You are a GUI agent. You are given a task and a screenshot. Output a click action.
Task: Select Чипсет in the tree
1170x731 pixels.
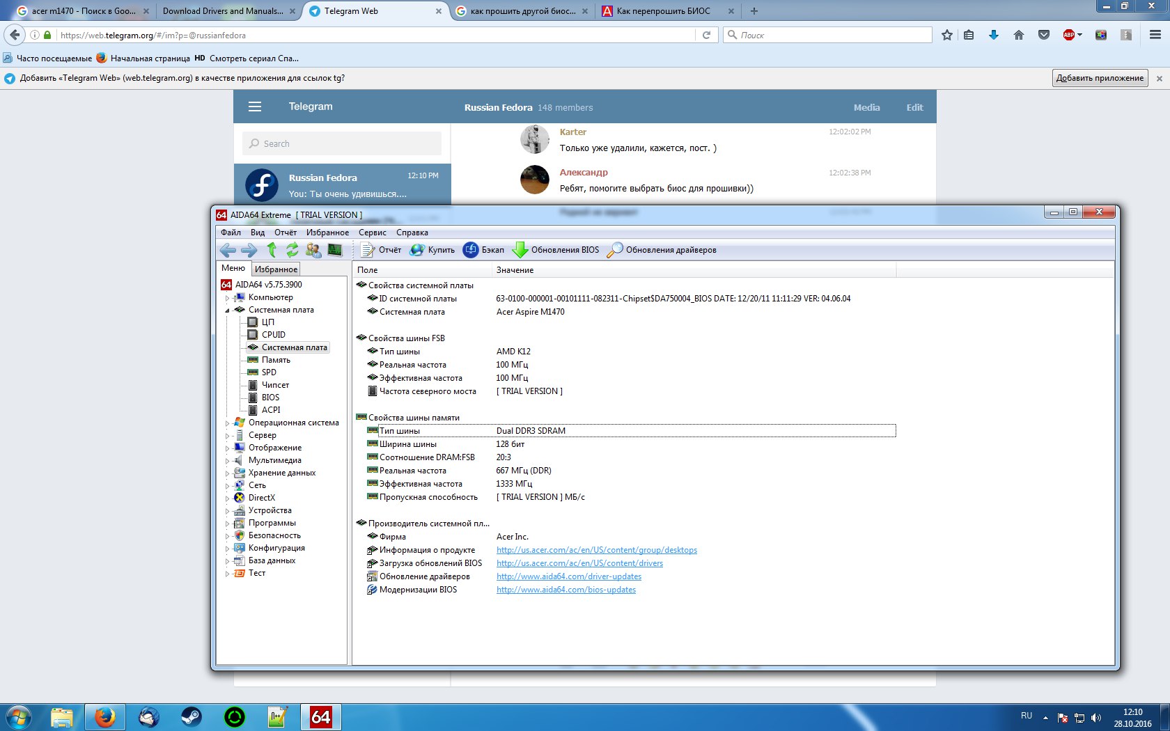coord(275,385)
